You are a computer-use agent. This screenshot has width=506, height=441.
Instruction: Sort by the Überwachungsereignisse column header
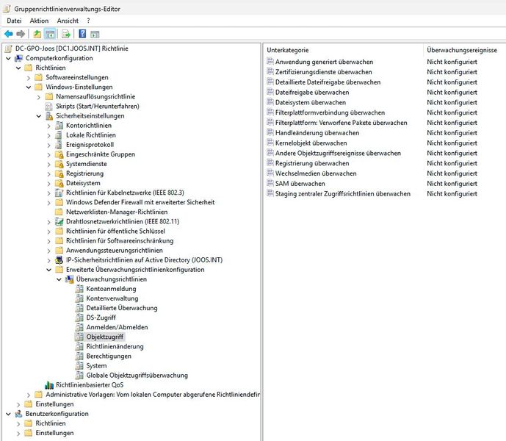coord(462,50)
